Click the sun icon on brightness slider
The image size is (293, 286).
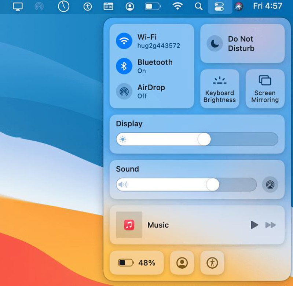tap(123, 139)
